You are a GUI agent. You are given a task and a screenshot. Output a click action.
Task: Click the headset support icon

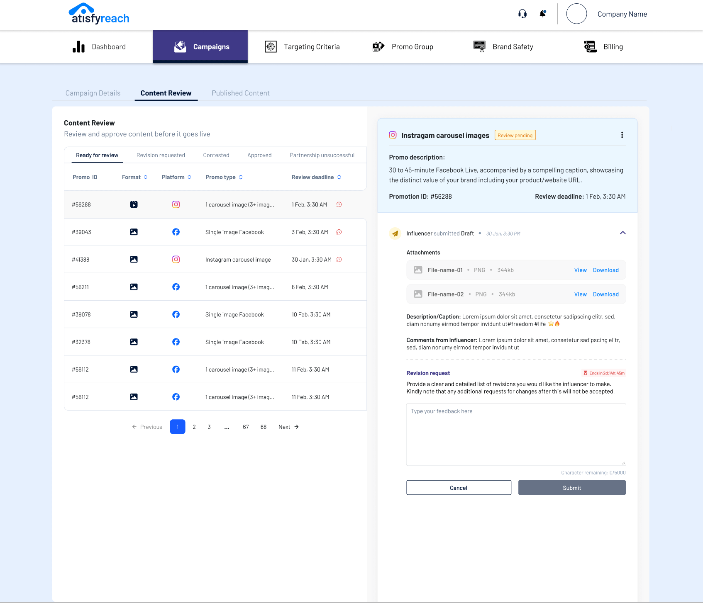(x=522, y=14)
